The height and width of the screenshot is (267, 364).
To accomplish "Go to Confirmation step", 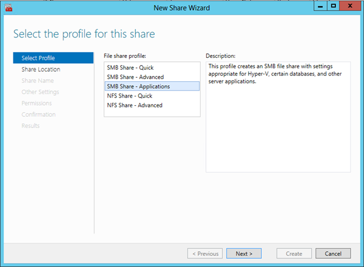I will click(38, 115).
